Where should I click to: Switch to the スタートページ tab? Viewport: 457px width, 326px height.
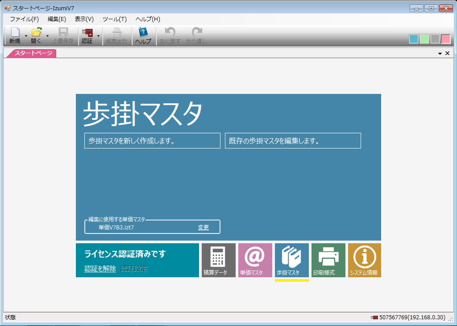(x=32, y=53)
